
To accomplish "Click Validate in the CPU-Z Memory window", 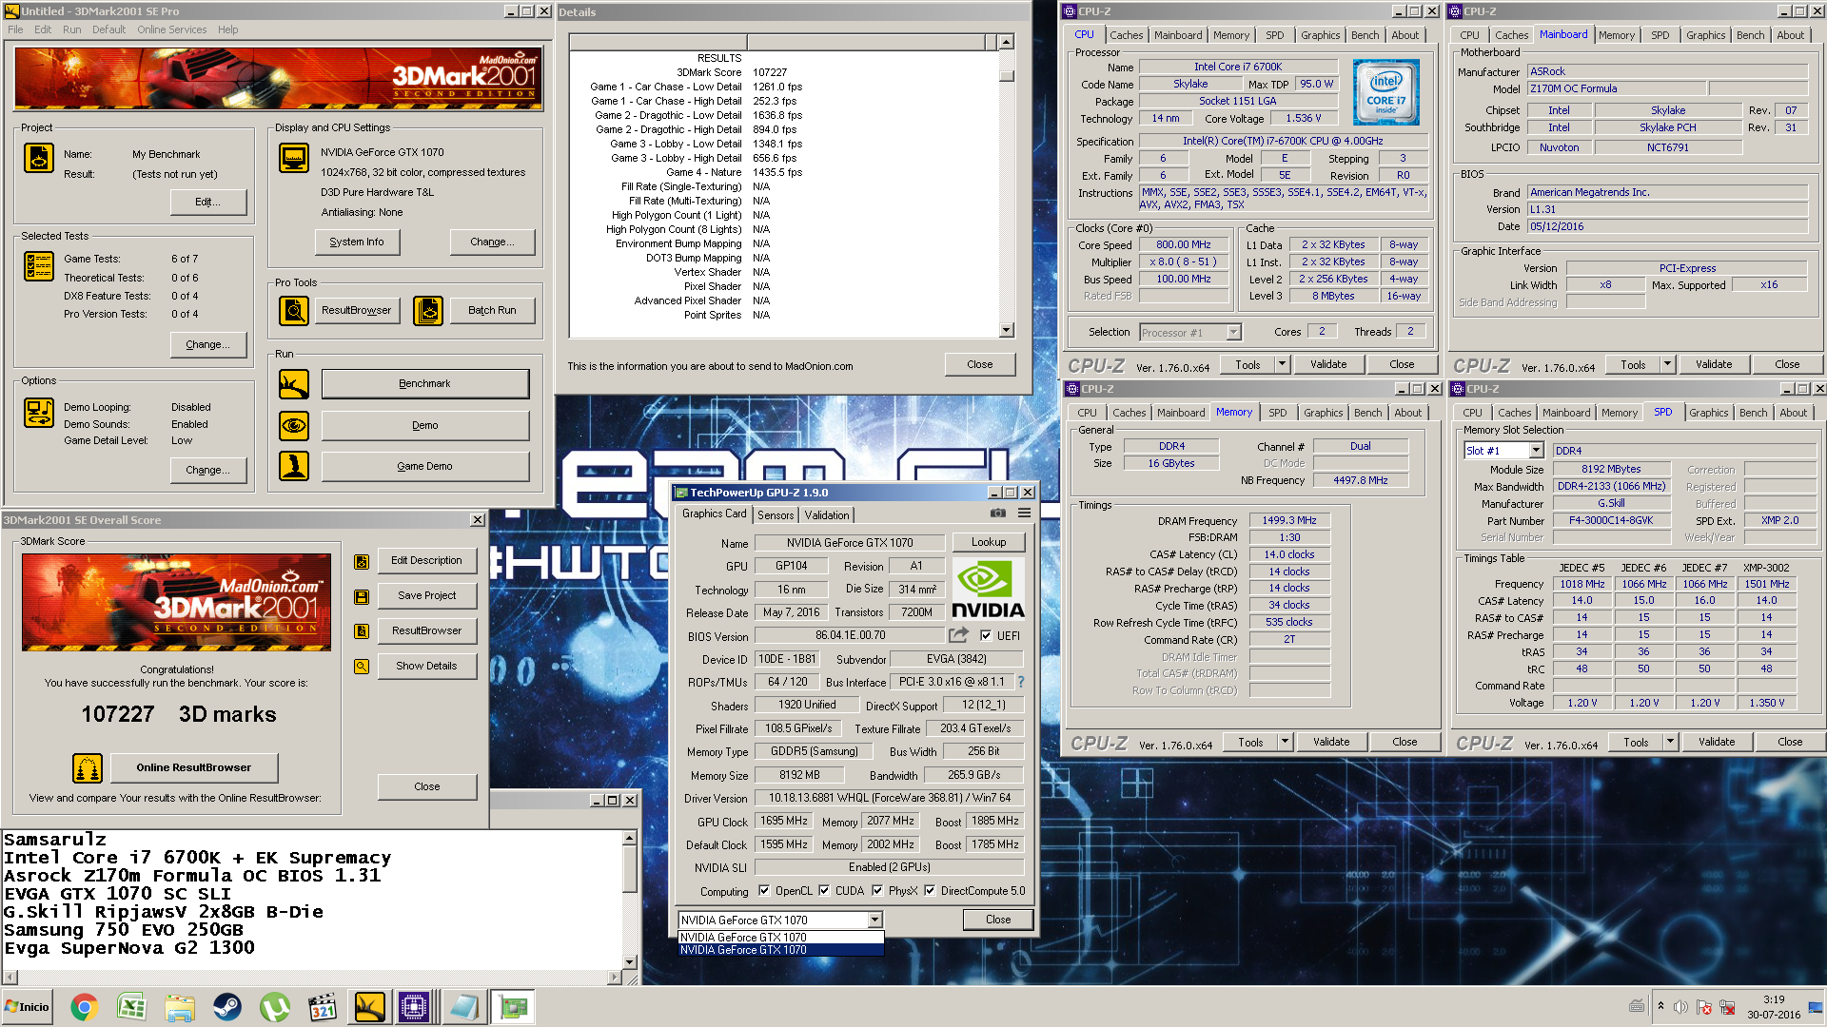I will [1331, 742].
